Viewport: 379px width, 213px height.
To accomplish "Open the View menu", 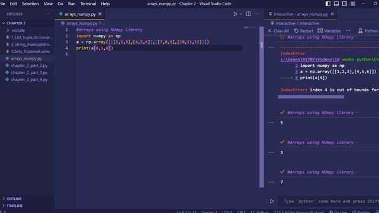I will (48, 4).
